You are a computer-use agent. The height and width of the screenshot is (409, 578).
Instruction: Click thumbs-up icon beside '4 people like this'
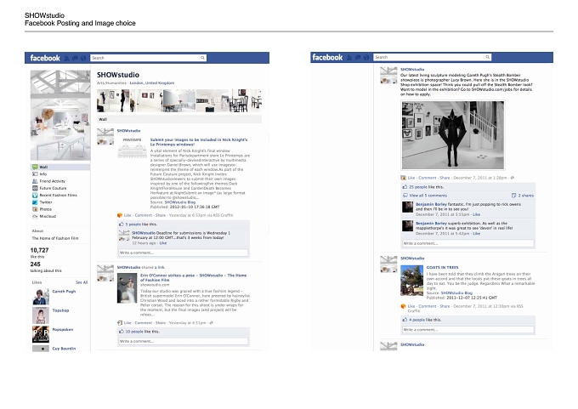tap(405, 320)
